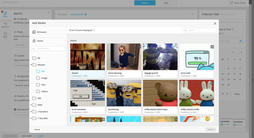Image resolution: width=254 pixels, height=138 pixels.
Task: Go to the Home folder icon
Action: click(x=34, y=41)
